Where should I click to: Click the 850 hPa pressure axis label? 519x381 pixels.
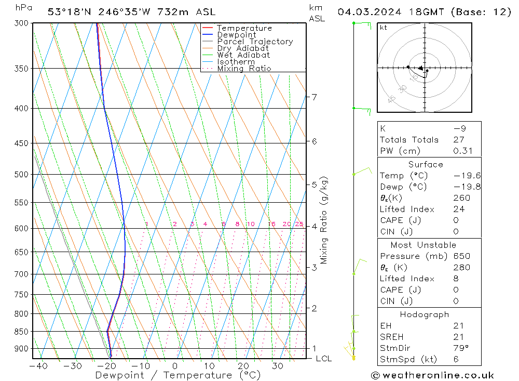tap(21, 332)
